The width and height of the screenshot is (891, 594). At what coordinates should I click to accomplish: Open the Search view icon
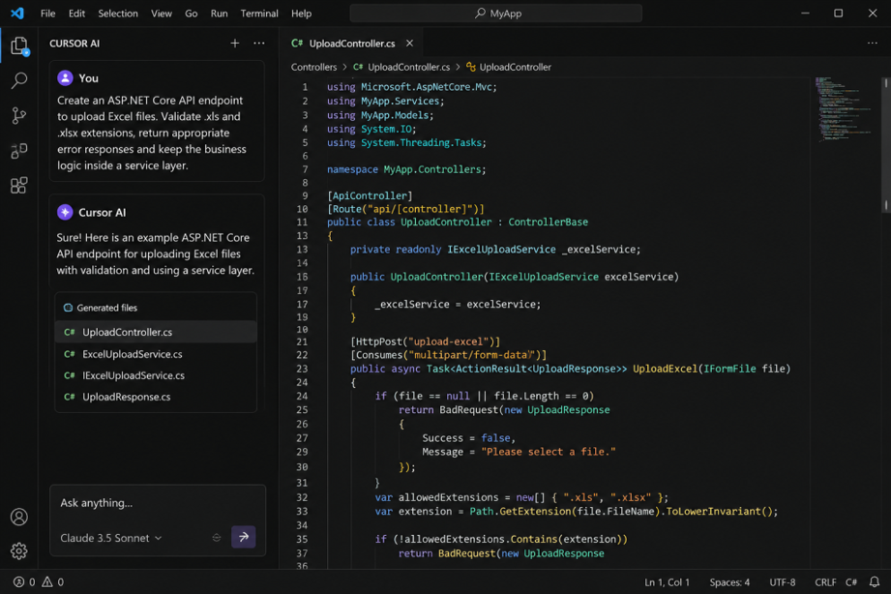pyautogui.click(x=19, y=80)
